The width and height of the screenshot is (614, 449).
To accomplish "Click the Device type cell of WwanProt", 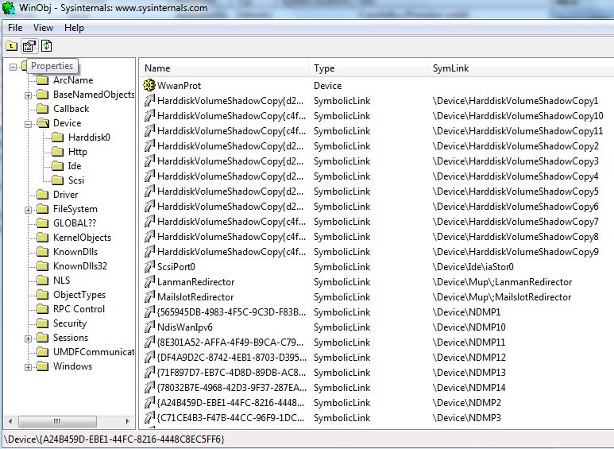I will [328, 85].
